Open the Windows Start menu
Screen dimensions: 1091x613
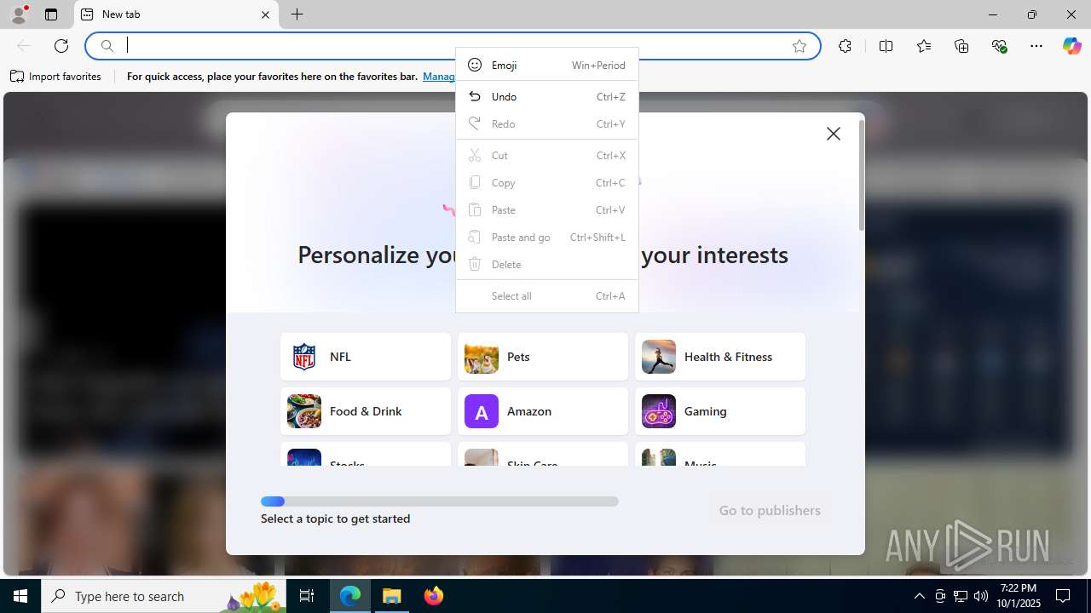[20, 596]
